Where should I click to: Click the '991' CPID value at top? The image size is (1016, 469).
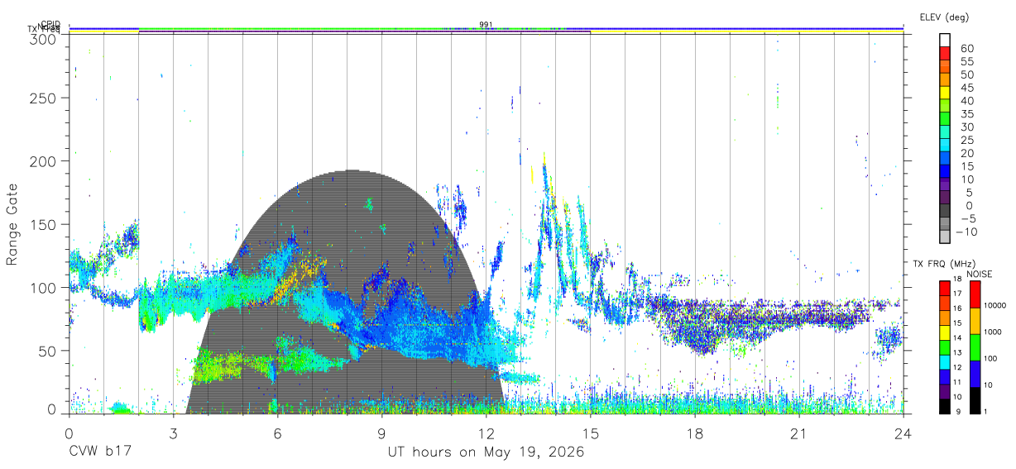point(486,25)
